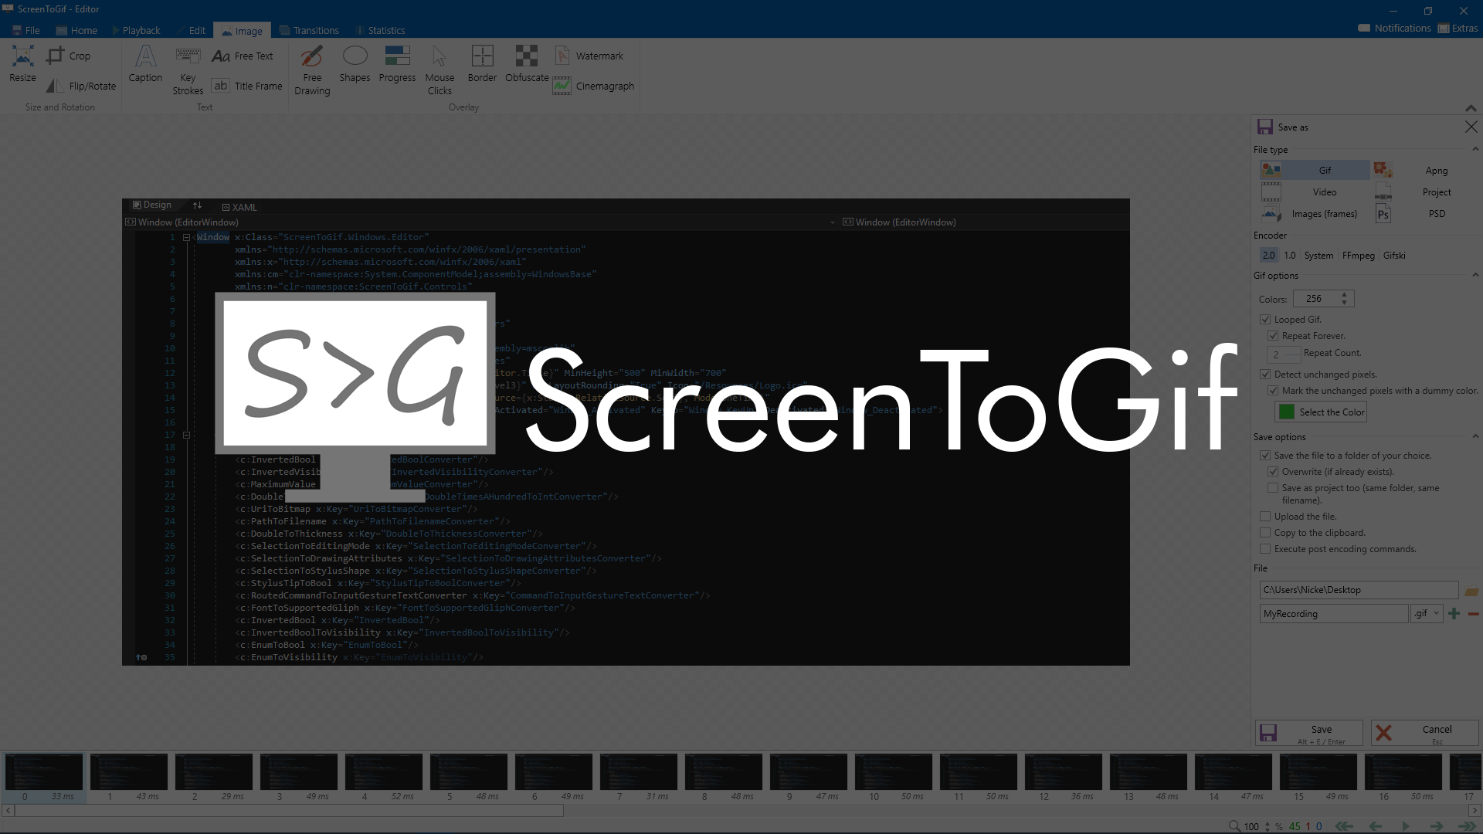Select the Obfuscate tool
This screenshot has height=834, width=1483.
(527, 65)
